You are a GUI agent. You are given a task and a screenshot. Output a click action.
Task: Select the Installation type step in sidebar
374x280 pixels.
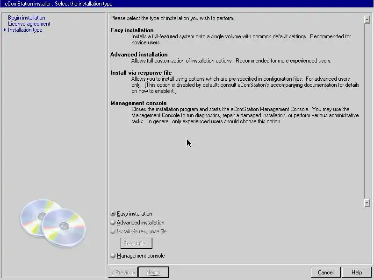click(x=25, y=30)
